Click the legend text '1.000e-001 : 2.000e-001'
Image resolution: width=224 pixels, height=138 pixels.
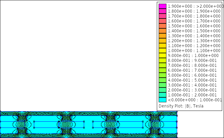(192, 95)
